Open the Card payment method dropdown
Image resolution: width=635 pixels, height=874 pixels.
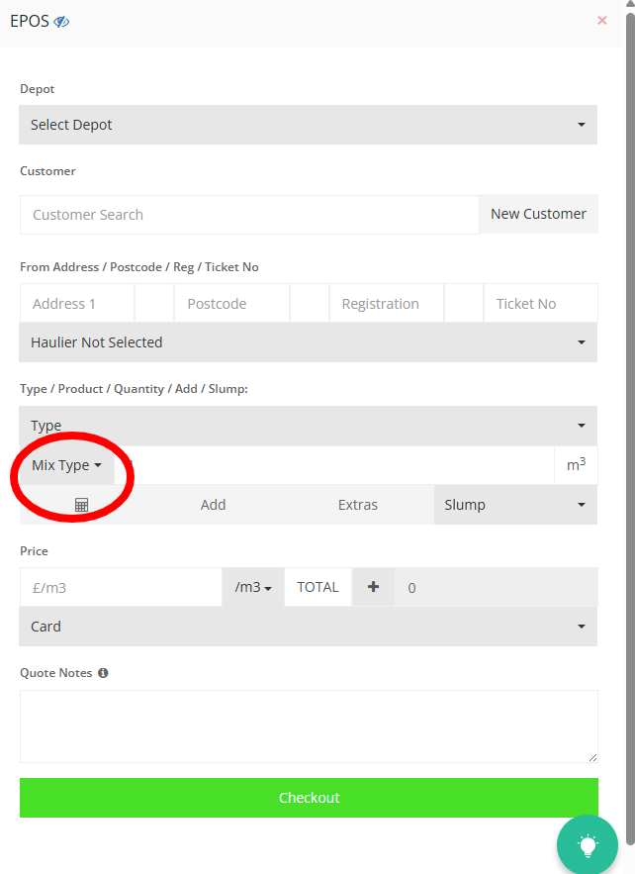pos(308,627)
